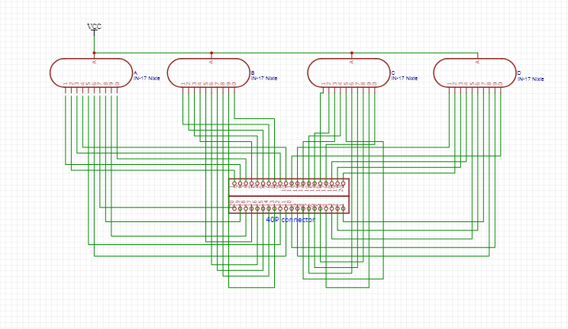Select nixie tube A component body
568x329 pixels.
tap(92, 73)
